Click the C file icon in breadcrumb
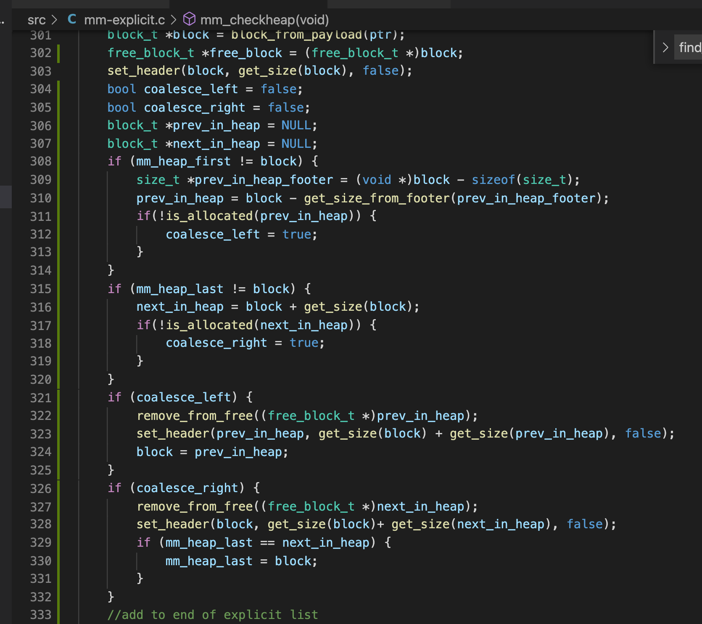Screen dimensions: 702x624 72,19
